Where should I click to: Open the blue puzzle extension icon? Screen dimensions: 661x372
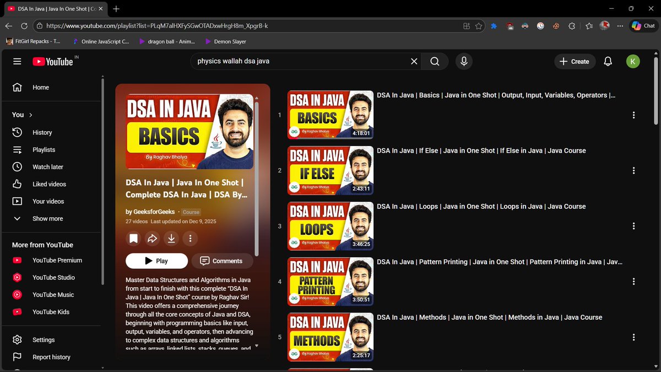pyautogui.click(x=494, y=26)
